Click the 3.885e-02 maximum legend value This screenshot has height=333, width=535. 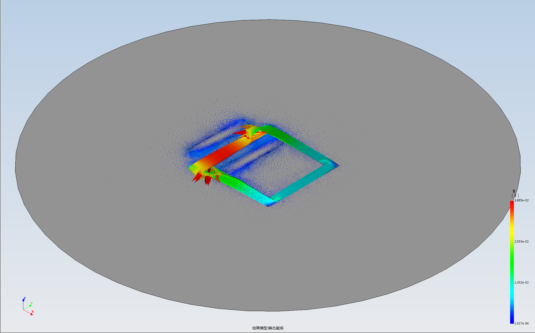click(x=521, y=200)
